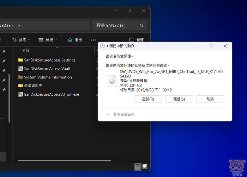247x177 pixels.
Task: Click the search magnifier icon in Explorer
Action: [x=141, y=26]
